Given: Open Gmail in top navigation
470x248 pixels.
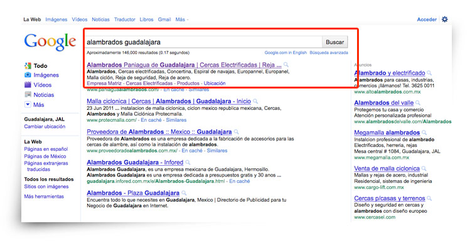Looking at the screenshot, I should [164, 19].
